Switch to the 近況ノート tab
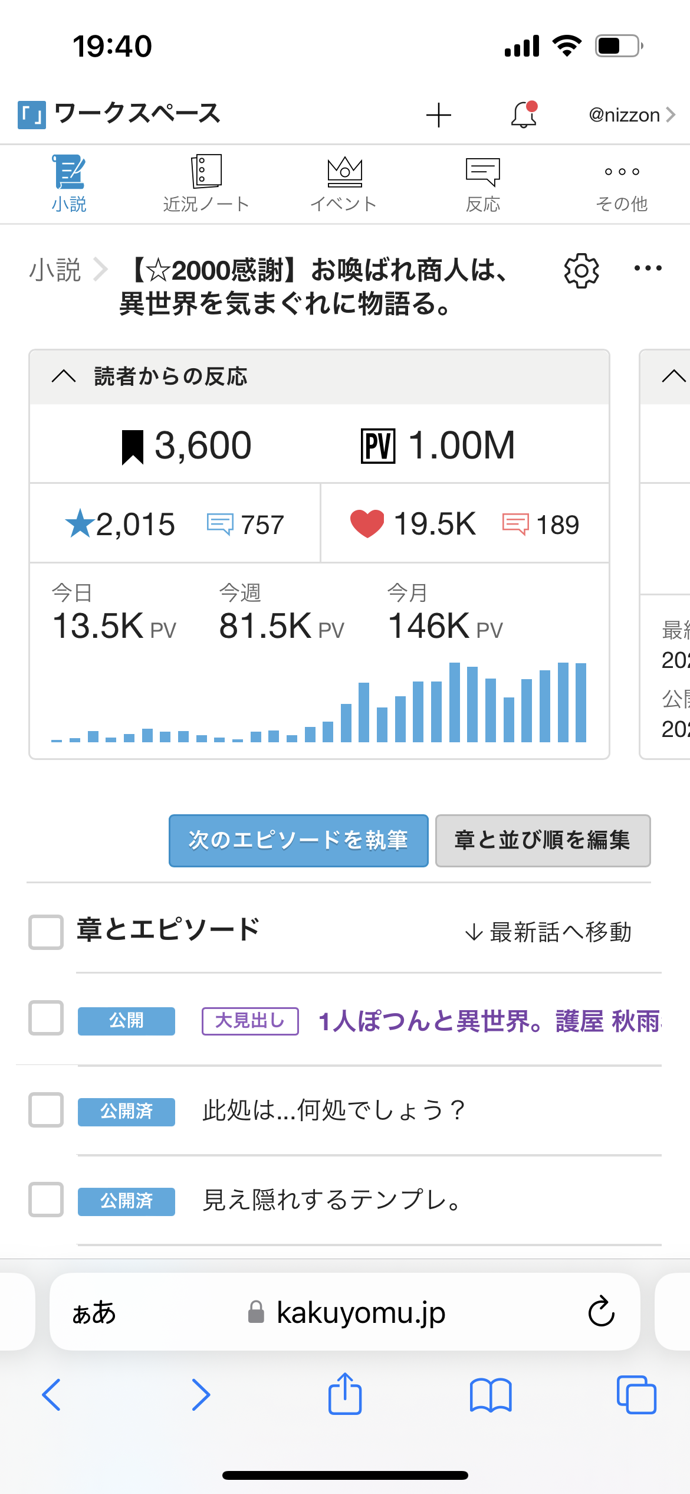 pyautogui.click(x=206, y=184)
